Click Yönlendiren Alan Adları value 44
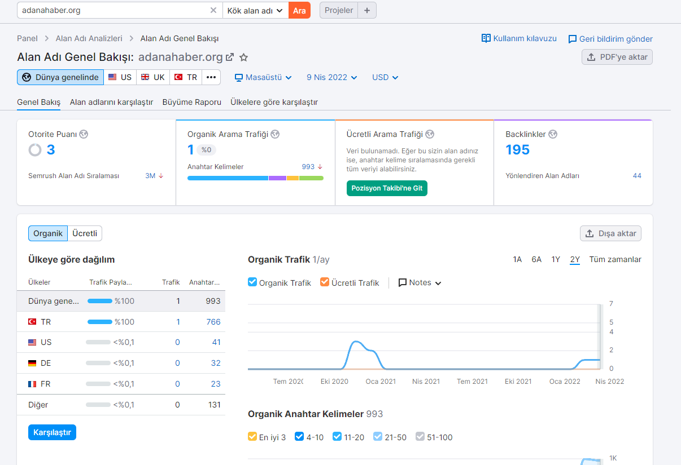The image size is (681, 465). tap(637, 176)
